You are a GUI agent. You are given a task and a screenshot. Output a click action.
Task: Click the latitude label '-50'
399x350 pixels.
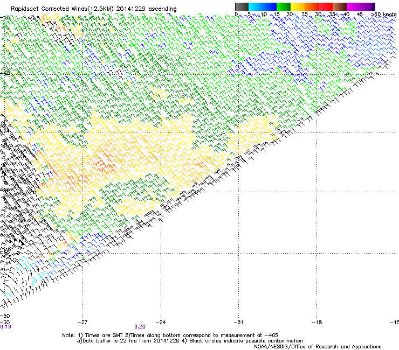5,316
